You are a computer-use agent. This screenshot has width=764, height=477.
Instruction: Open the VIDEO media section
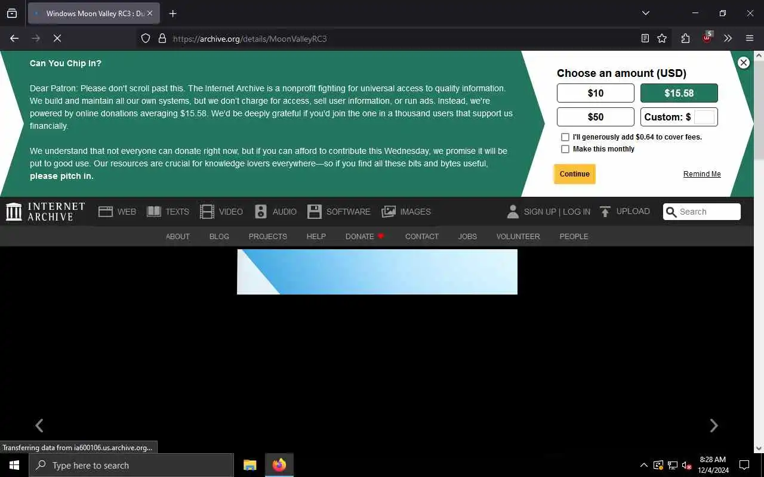click(x=221, y=212)
